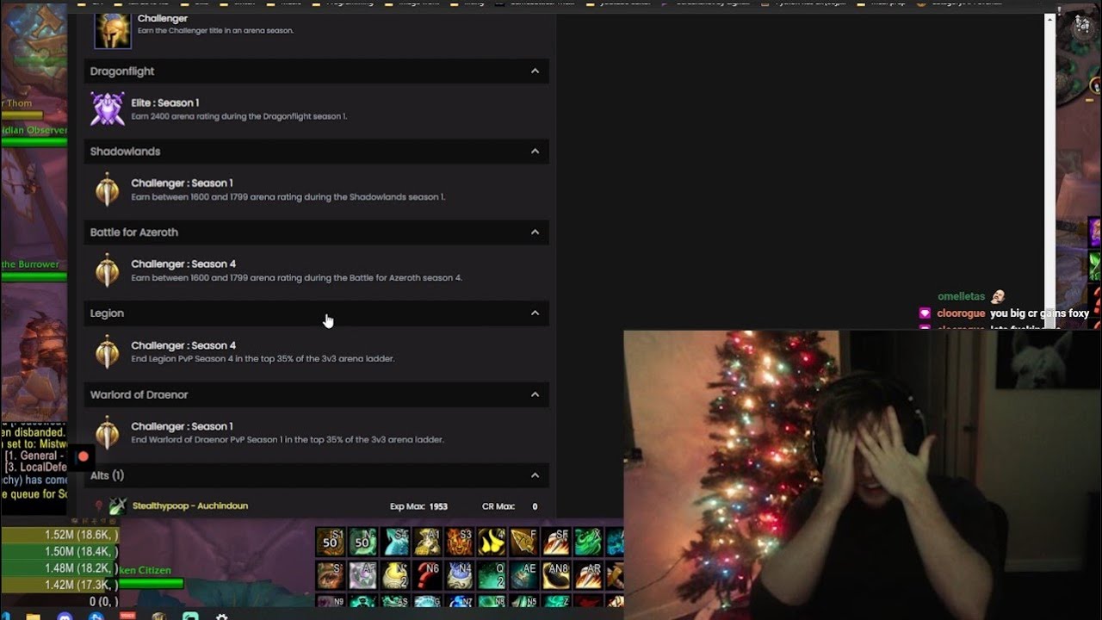Collapse the Dragonflight section chevron

535,71
